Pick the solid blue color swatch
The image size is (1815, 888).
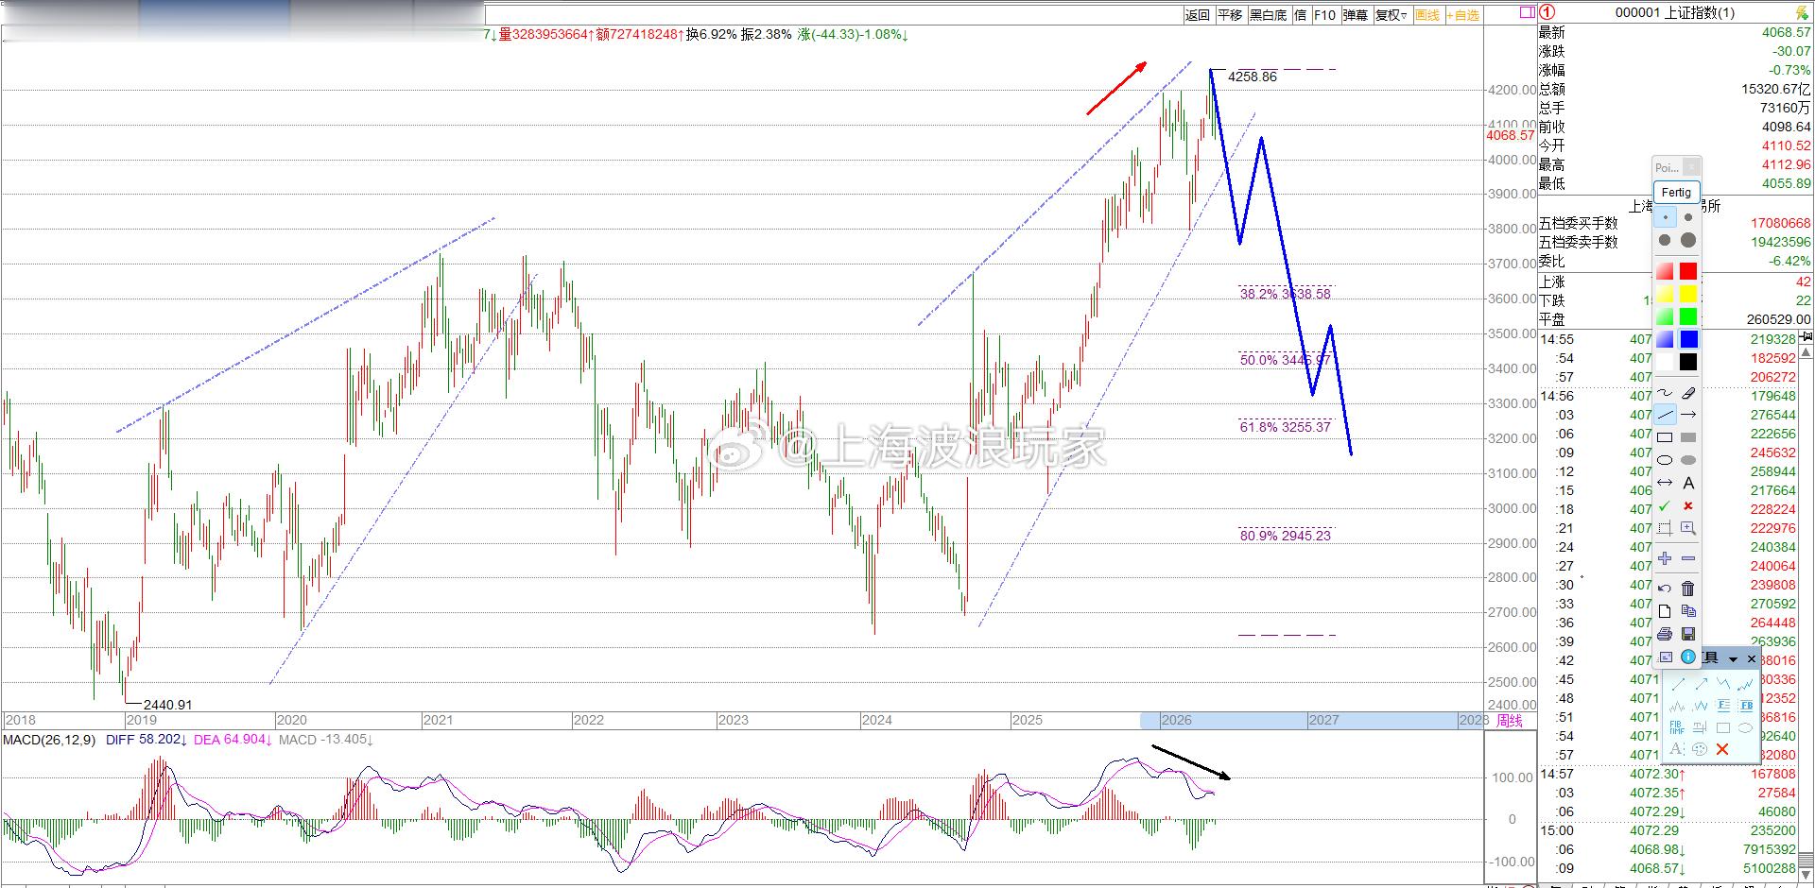[x=1688, y=339]
